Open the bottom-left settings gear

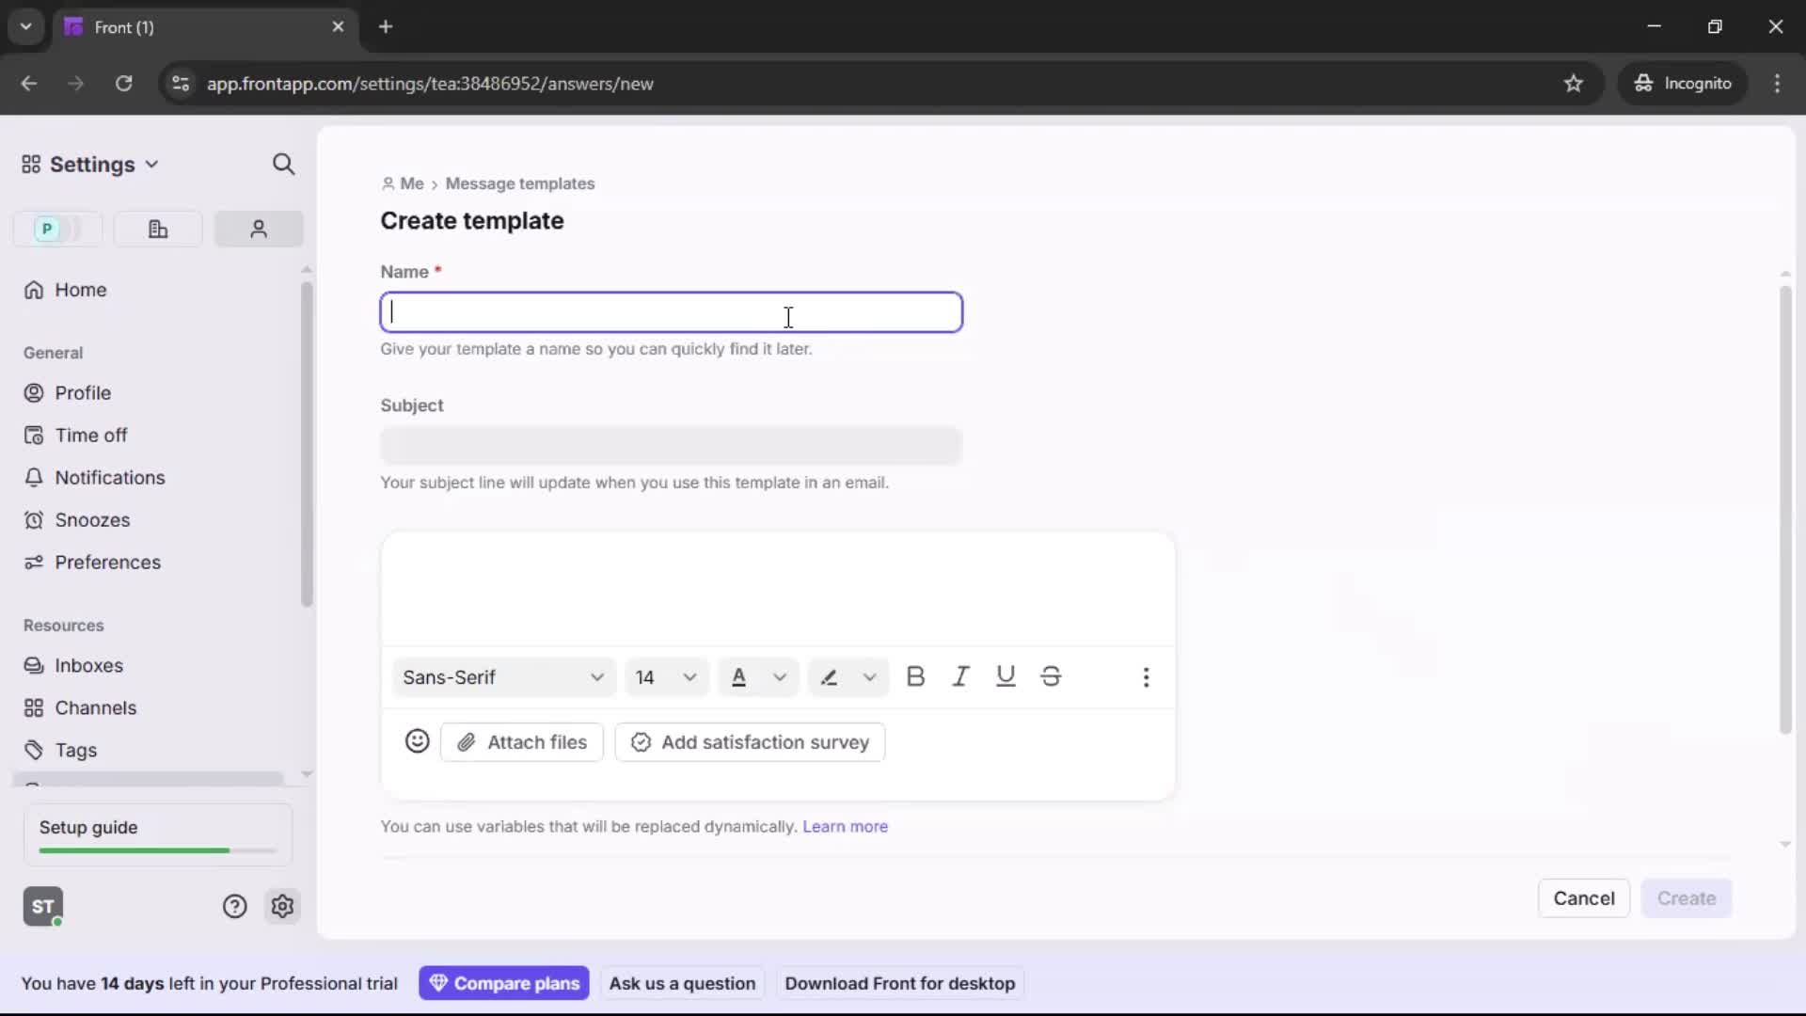[x=283, y=906]
